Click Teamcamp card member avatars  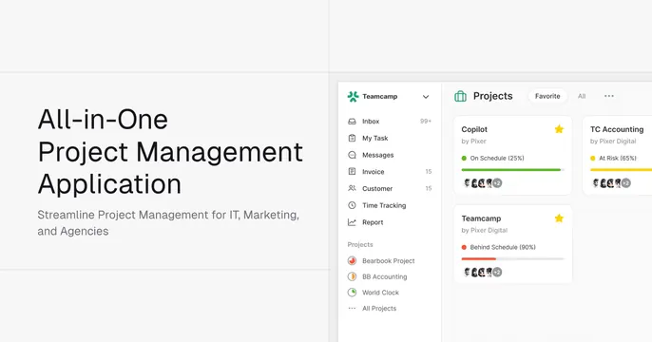click(483, 272)
